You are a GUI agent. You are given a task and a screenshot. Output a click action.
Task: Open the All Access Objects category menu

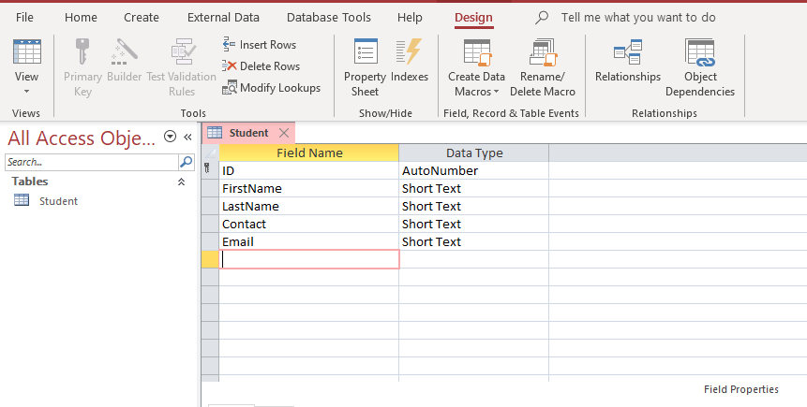[x=170, y=137]
